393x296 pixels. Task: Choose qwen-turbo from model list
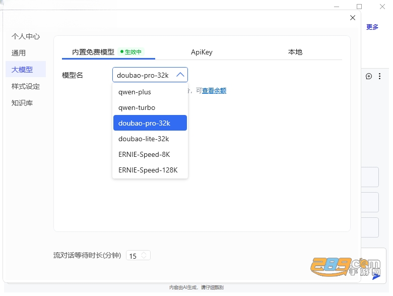(150, 107)
